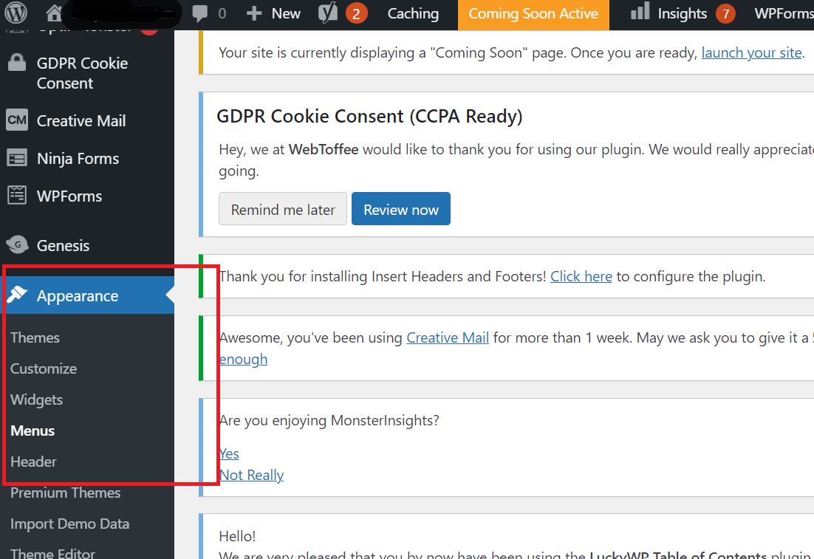
Task: Answer Yes to MonsterInsights question
Action: coord(229,453)
